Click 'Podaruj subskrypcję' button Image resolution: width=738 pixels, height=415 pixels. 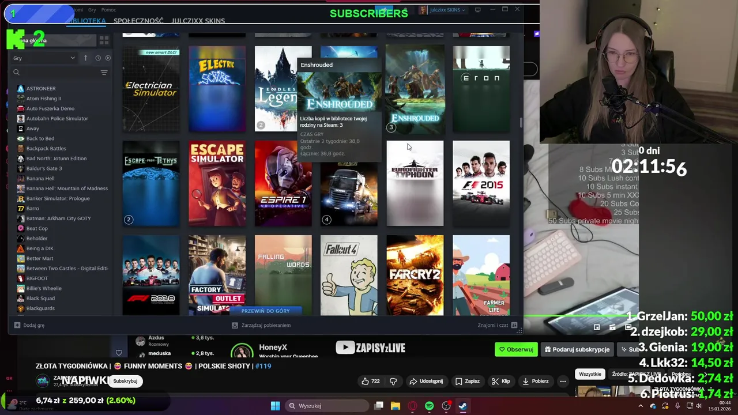click(x=577, y=349)
